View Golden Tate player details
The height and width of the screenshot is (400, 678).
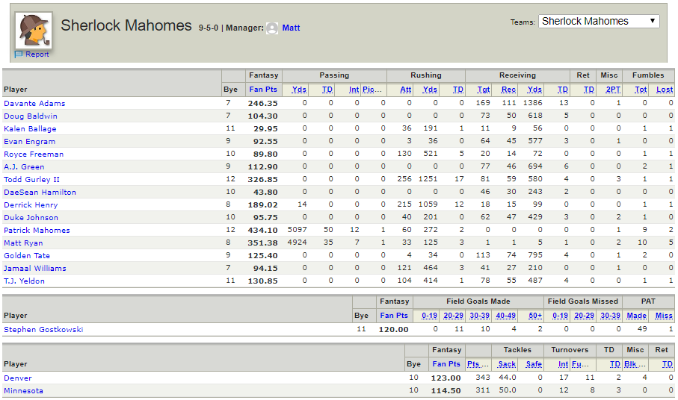click(x=27, y=256)
